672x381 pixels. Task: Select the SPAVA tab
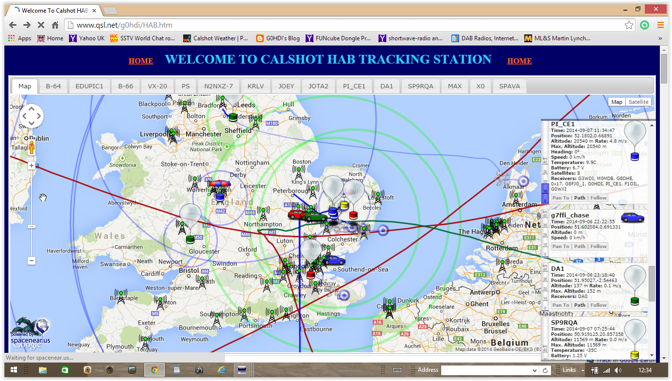510,86
